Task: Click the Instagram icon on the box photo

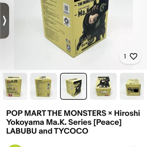Action: (x=69, y=42)
